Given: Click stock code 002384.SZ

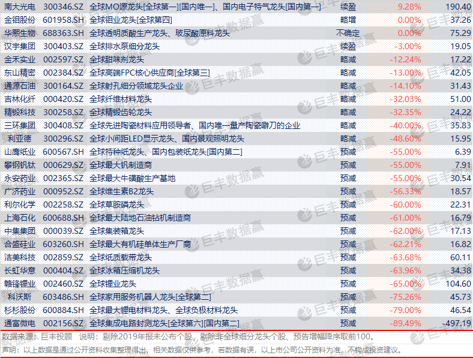Looking at the screenshot, I should coord(64,73).
